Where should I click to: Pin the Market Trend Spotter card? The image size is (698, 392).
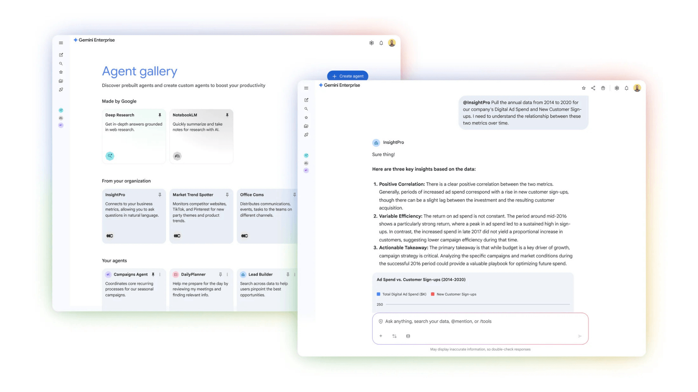(227, 195)
